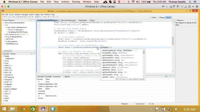
Task: Select build.properties in Project Explorer
Action: click(12, 41)
